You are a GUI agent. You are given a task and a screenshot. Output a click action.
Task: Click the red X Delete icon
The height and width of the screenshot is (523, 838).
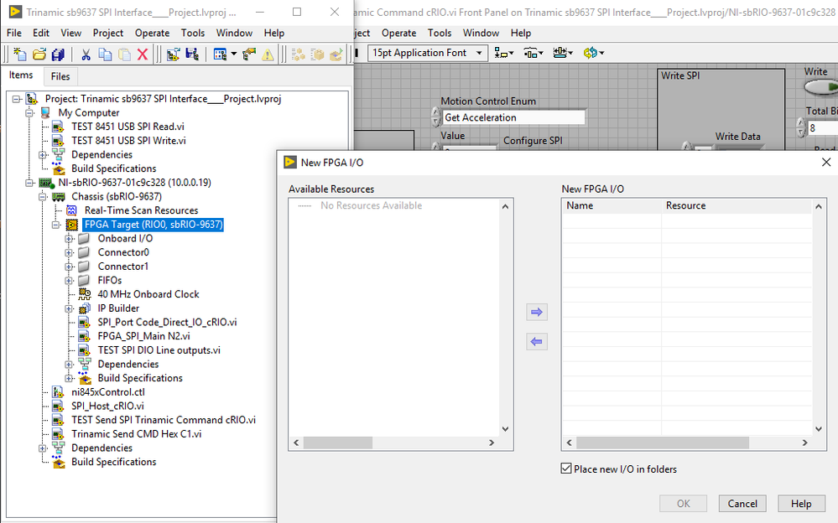(x=143, y=54)
